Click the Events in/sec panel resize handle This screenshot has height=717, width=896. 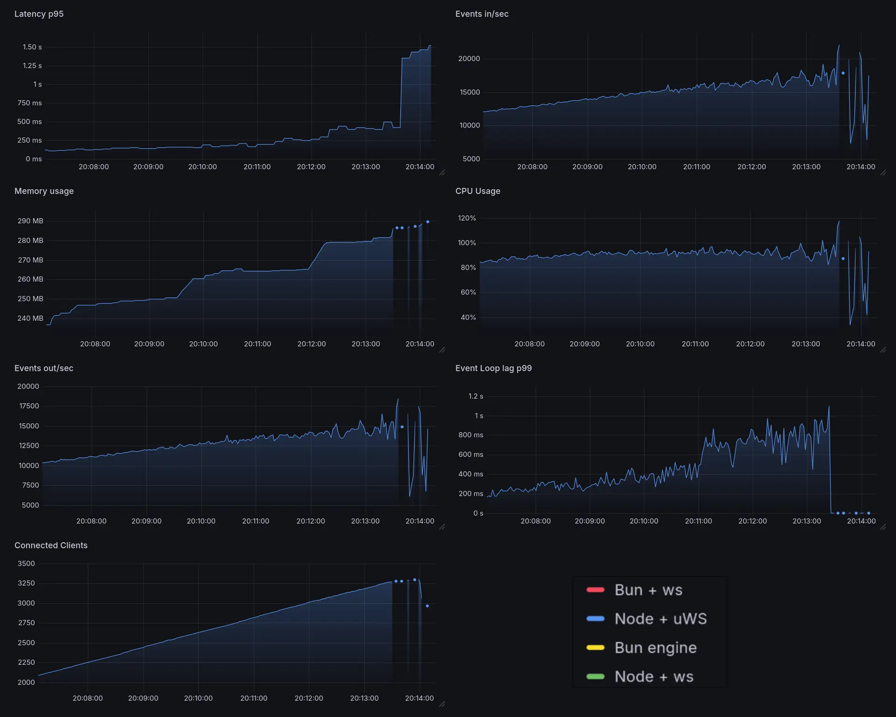[x=883, y=173]
